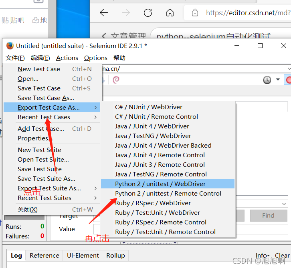This screenshot has width=291, height=268.
Task: Select C# / NUnit / Remote Control
Action: [x=168, y=117]
